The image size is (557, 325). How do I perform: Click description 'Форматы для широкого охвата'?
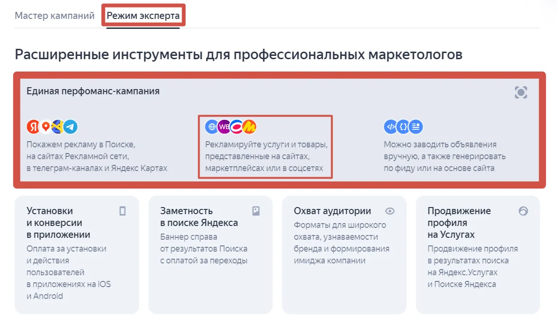click(340, 231)
